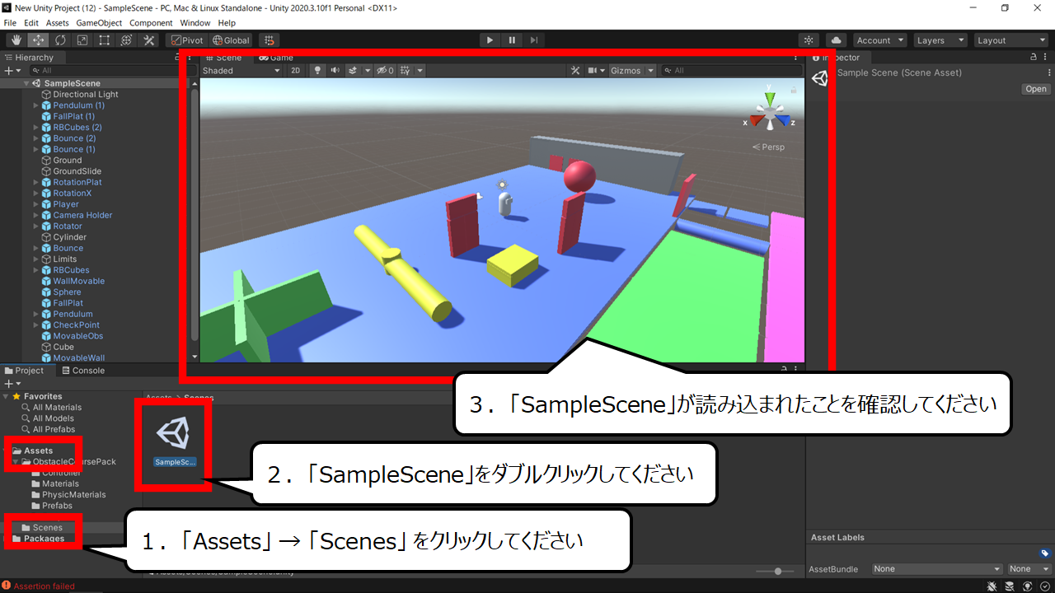This screenshot has width=1055, height=593.
Task: Expand the Camera Holder object
Action: [x=35, y=215]
